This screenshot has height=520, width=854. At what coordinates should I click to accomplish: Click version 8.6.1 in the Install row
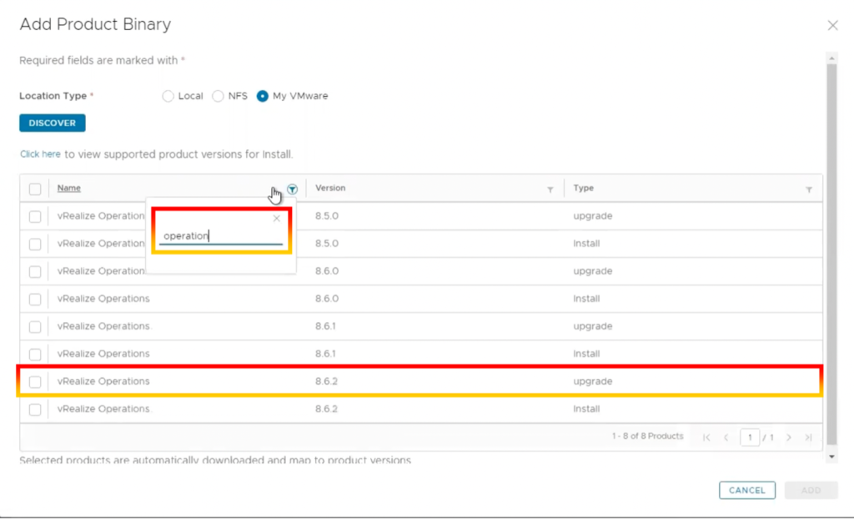(x=325, y=354)
